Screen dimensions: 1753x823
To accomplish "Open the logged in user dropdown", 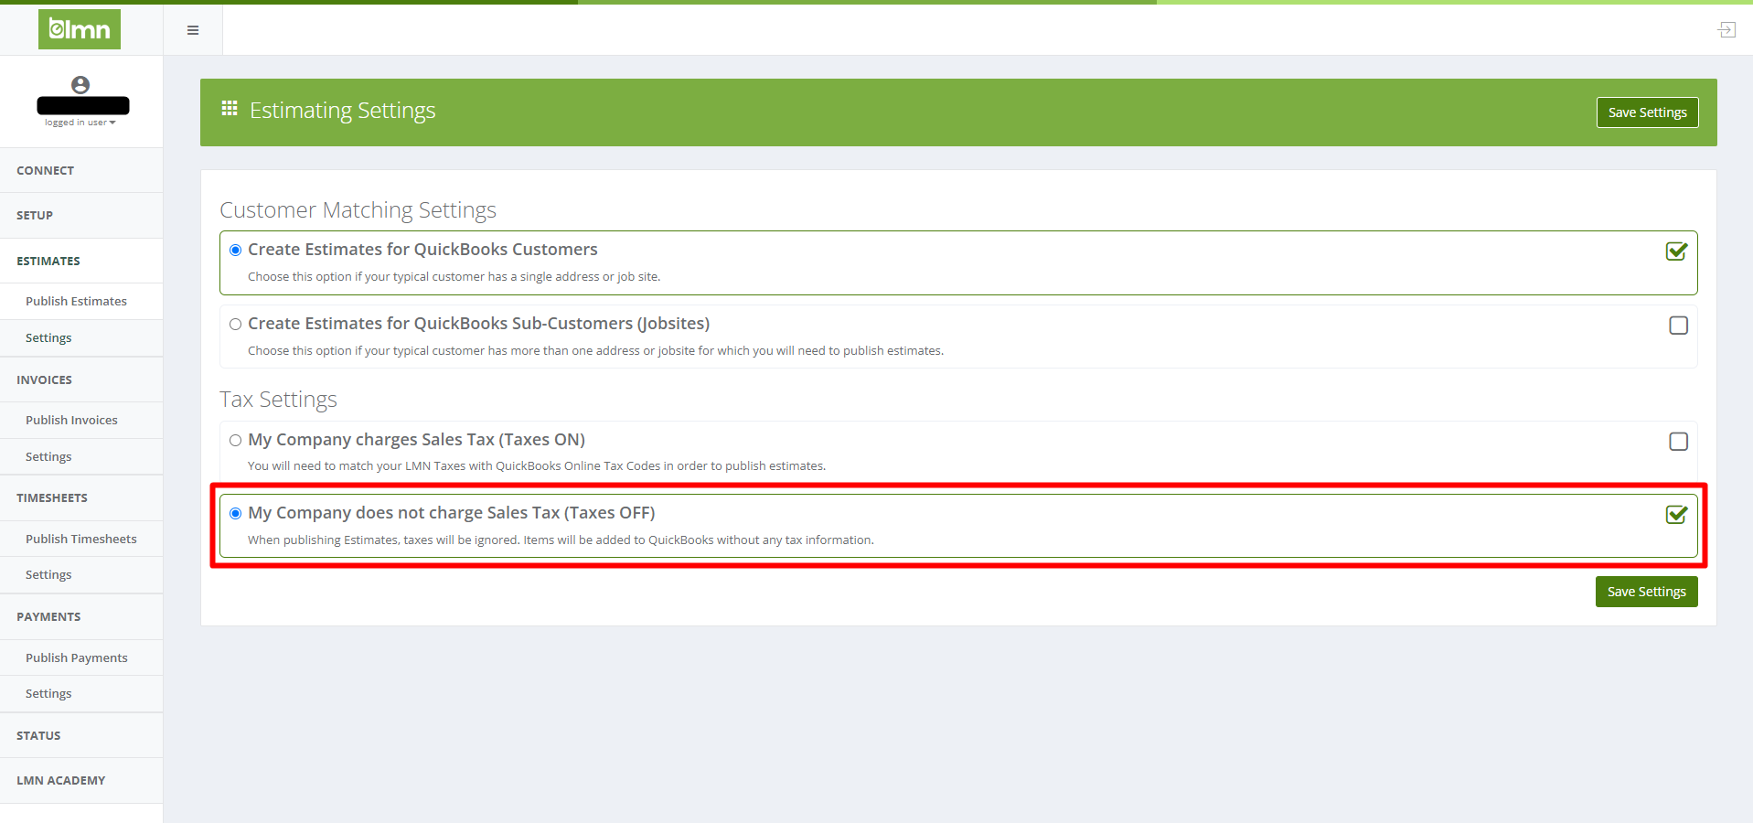I will pos(80,123).
